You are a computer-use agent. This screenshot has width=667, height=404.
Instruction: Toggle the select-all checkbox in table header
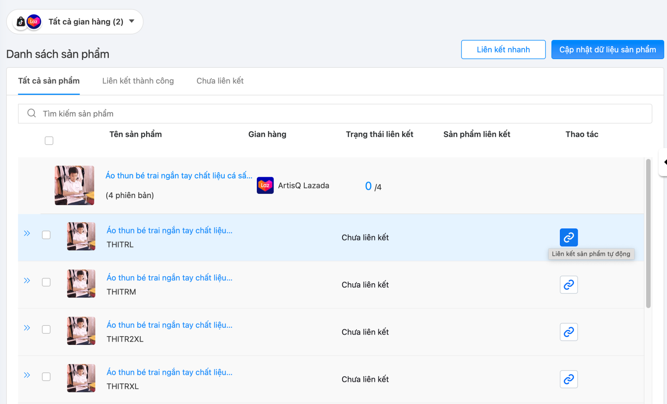[x=49, y=141]
